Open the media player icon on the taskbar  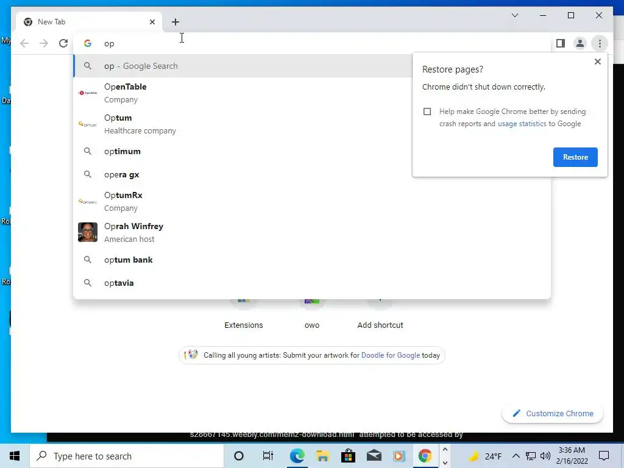tap(399, 456)
